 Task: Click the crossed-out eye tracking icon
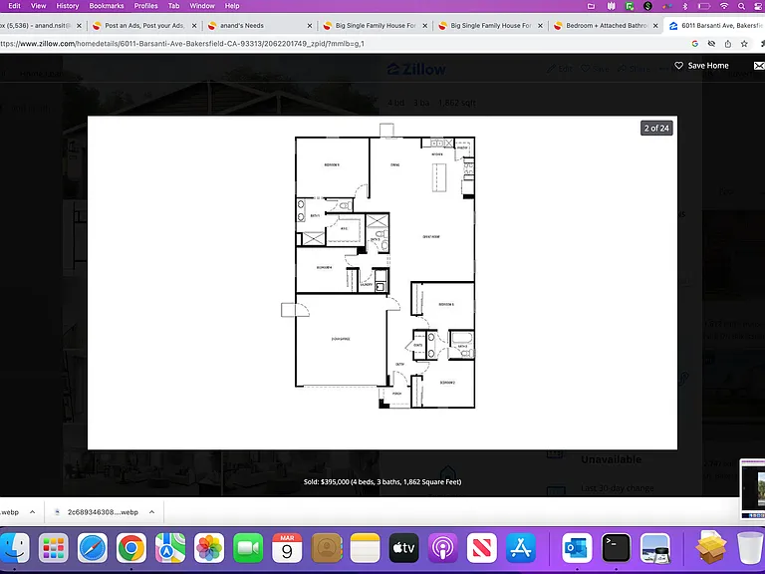click(711, 44)
